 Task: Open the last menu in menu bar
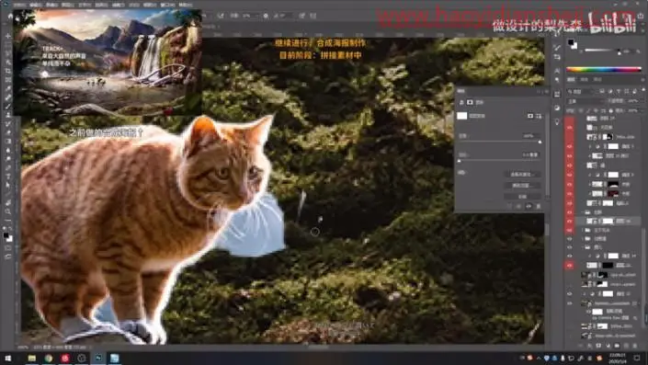coord(186,5)
